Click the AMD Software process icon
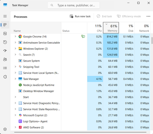This screenshot has width=153, height=134. point(20,127)
